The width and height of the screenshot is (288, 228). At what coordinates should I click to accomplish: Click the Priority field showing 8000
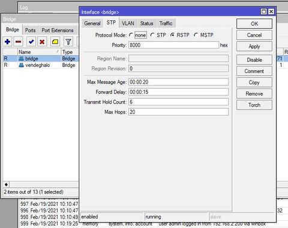pyautogui.click(x=173, y=45)
